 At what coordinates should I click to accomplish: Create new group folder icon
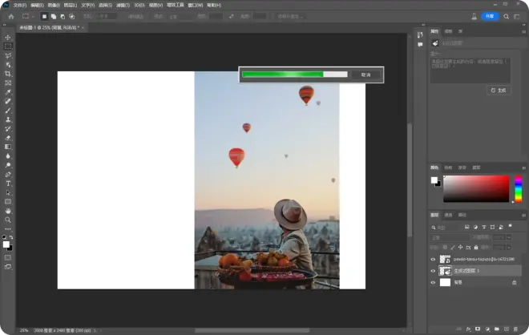pos(497,329)
